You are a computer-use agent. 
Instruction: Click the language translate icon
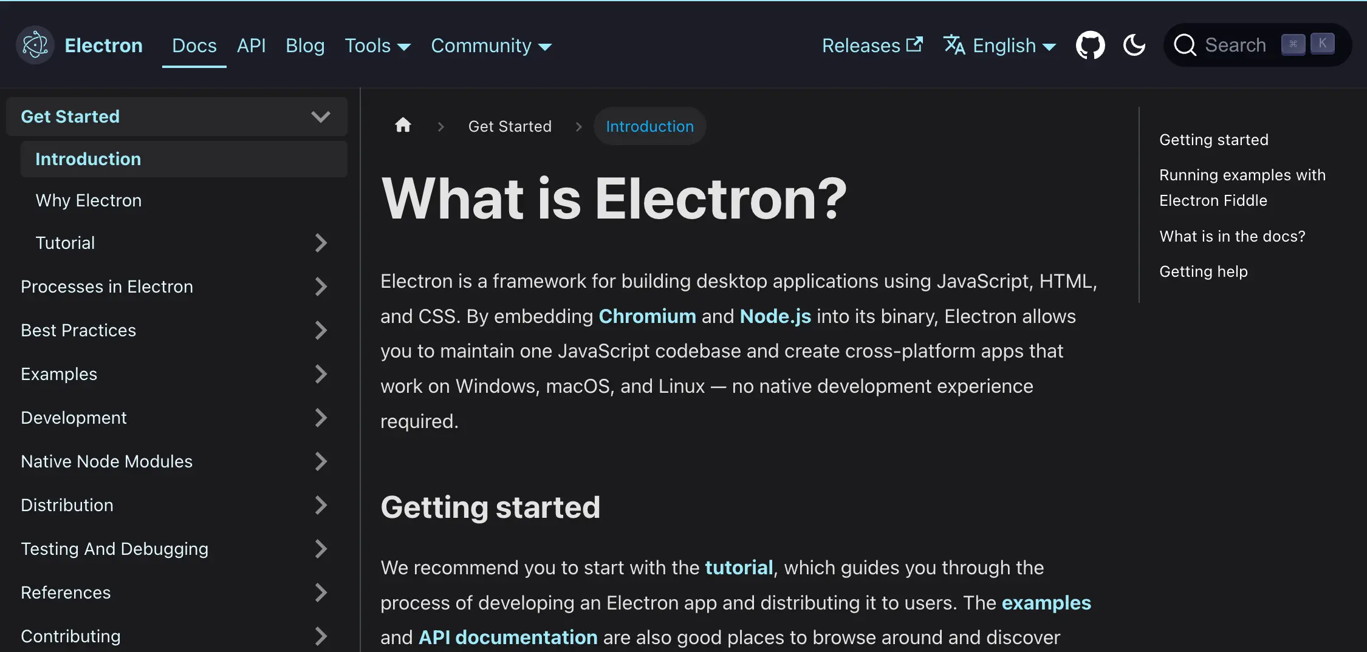[x=954, y=45]
